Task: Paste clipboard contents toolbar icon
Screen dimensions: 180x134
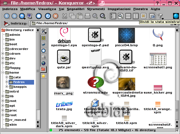Action: click(80, 16)
